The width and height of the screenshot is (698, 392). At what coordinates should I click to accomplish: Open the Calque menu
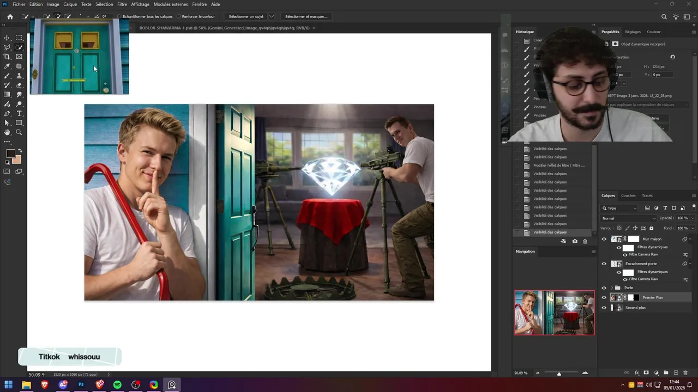(x=70, y=4)
